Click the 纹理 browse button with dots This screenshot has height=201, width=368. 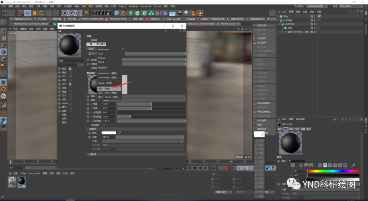[181, 141]
